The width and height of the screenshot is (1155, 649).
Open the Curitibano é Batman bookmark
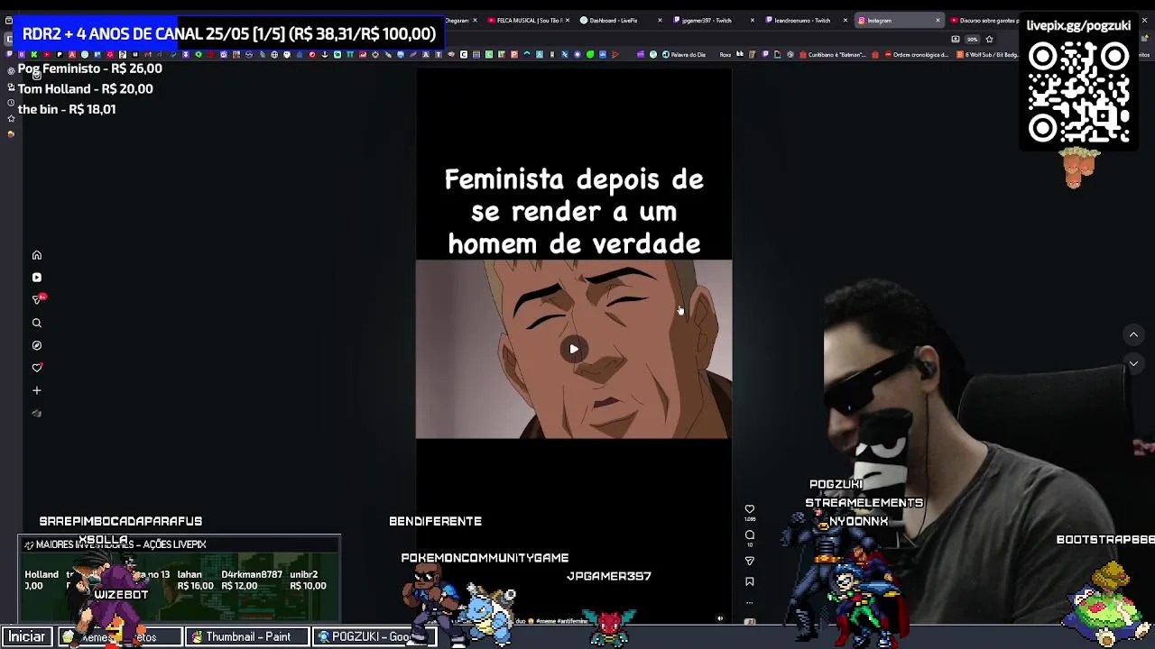[x=831, y=54]
